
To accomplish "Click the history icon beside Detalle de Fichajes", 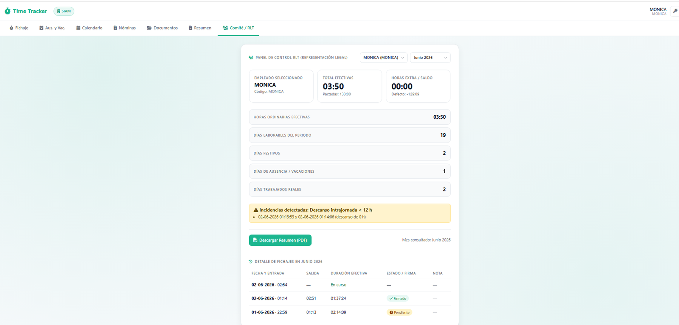I will 251,262.
